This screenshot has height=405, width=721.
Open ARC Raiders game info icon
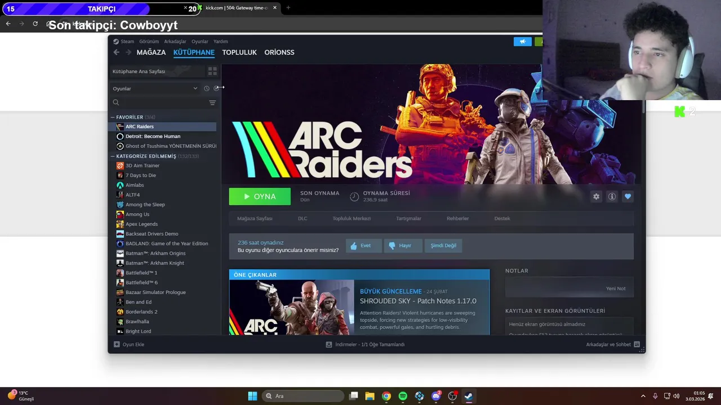click(612, 196)
